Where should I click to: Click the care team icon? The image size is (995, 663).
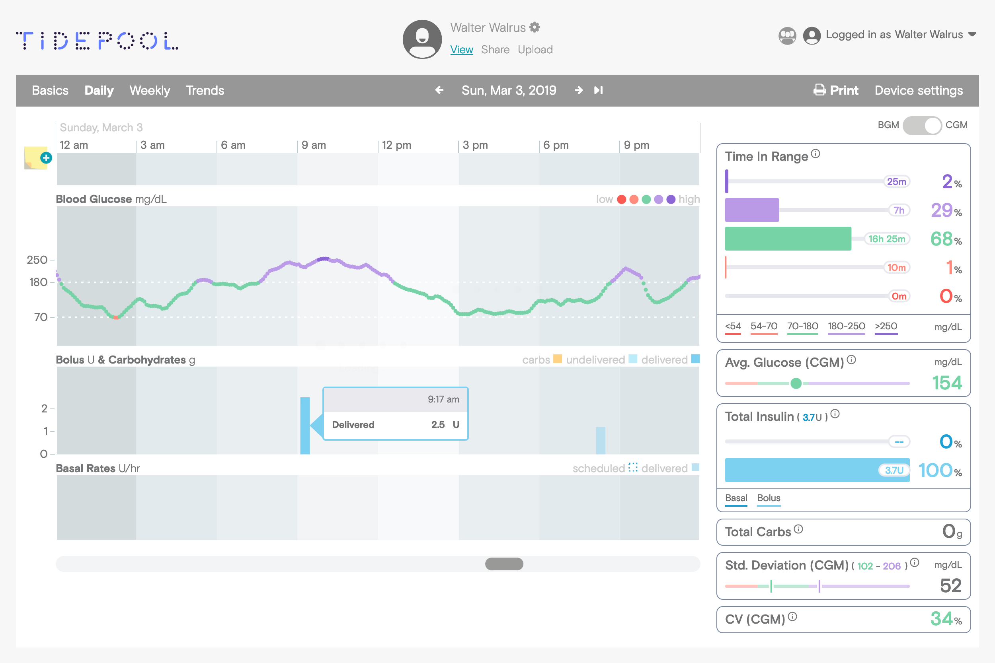787,35
